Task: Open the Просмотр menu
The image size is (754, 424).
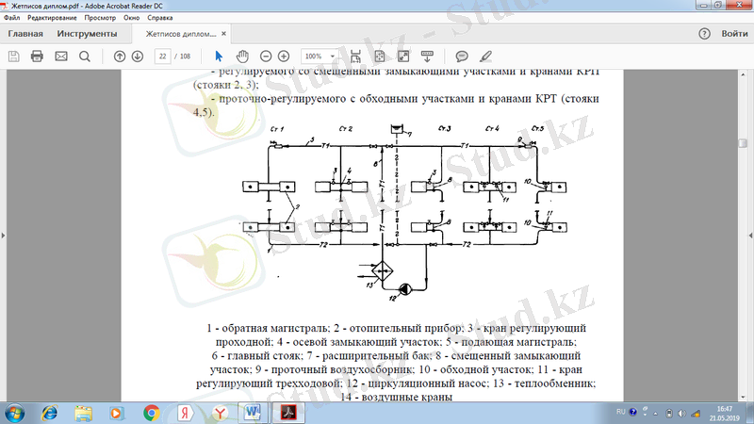Action: 100,18
